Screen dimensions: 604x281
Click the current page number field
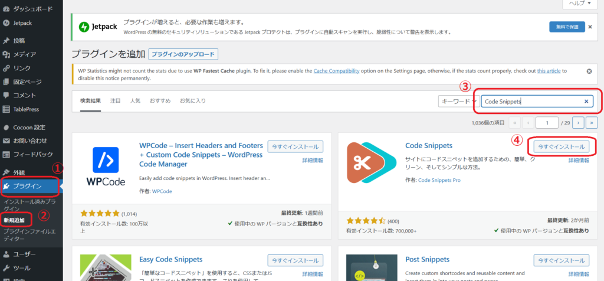pyautogui.click(x=547, y=123)
